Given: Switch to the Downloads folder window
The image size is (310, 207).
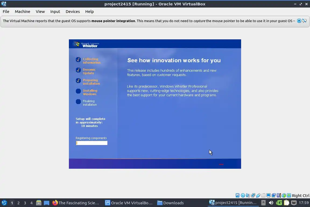Looking at the screenshot, I should pos(170,203).
